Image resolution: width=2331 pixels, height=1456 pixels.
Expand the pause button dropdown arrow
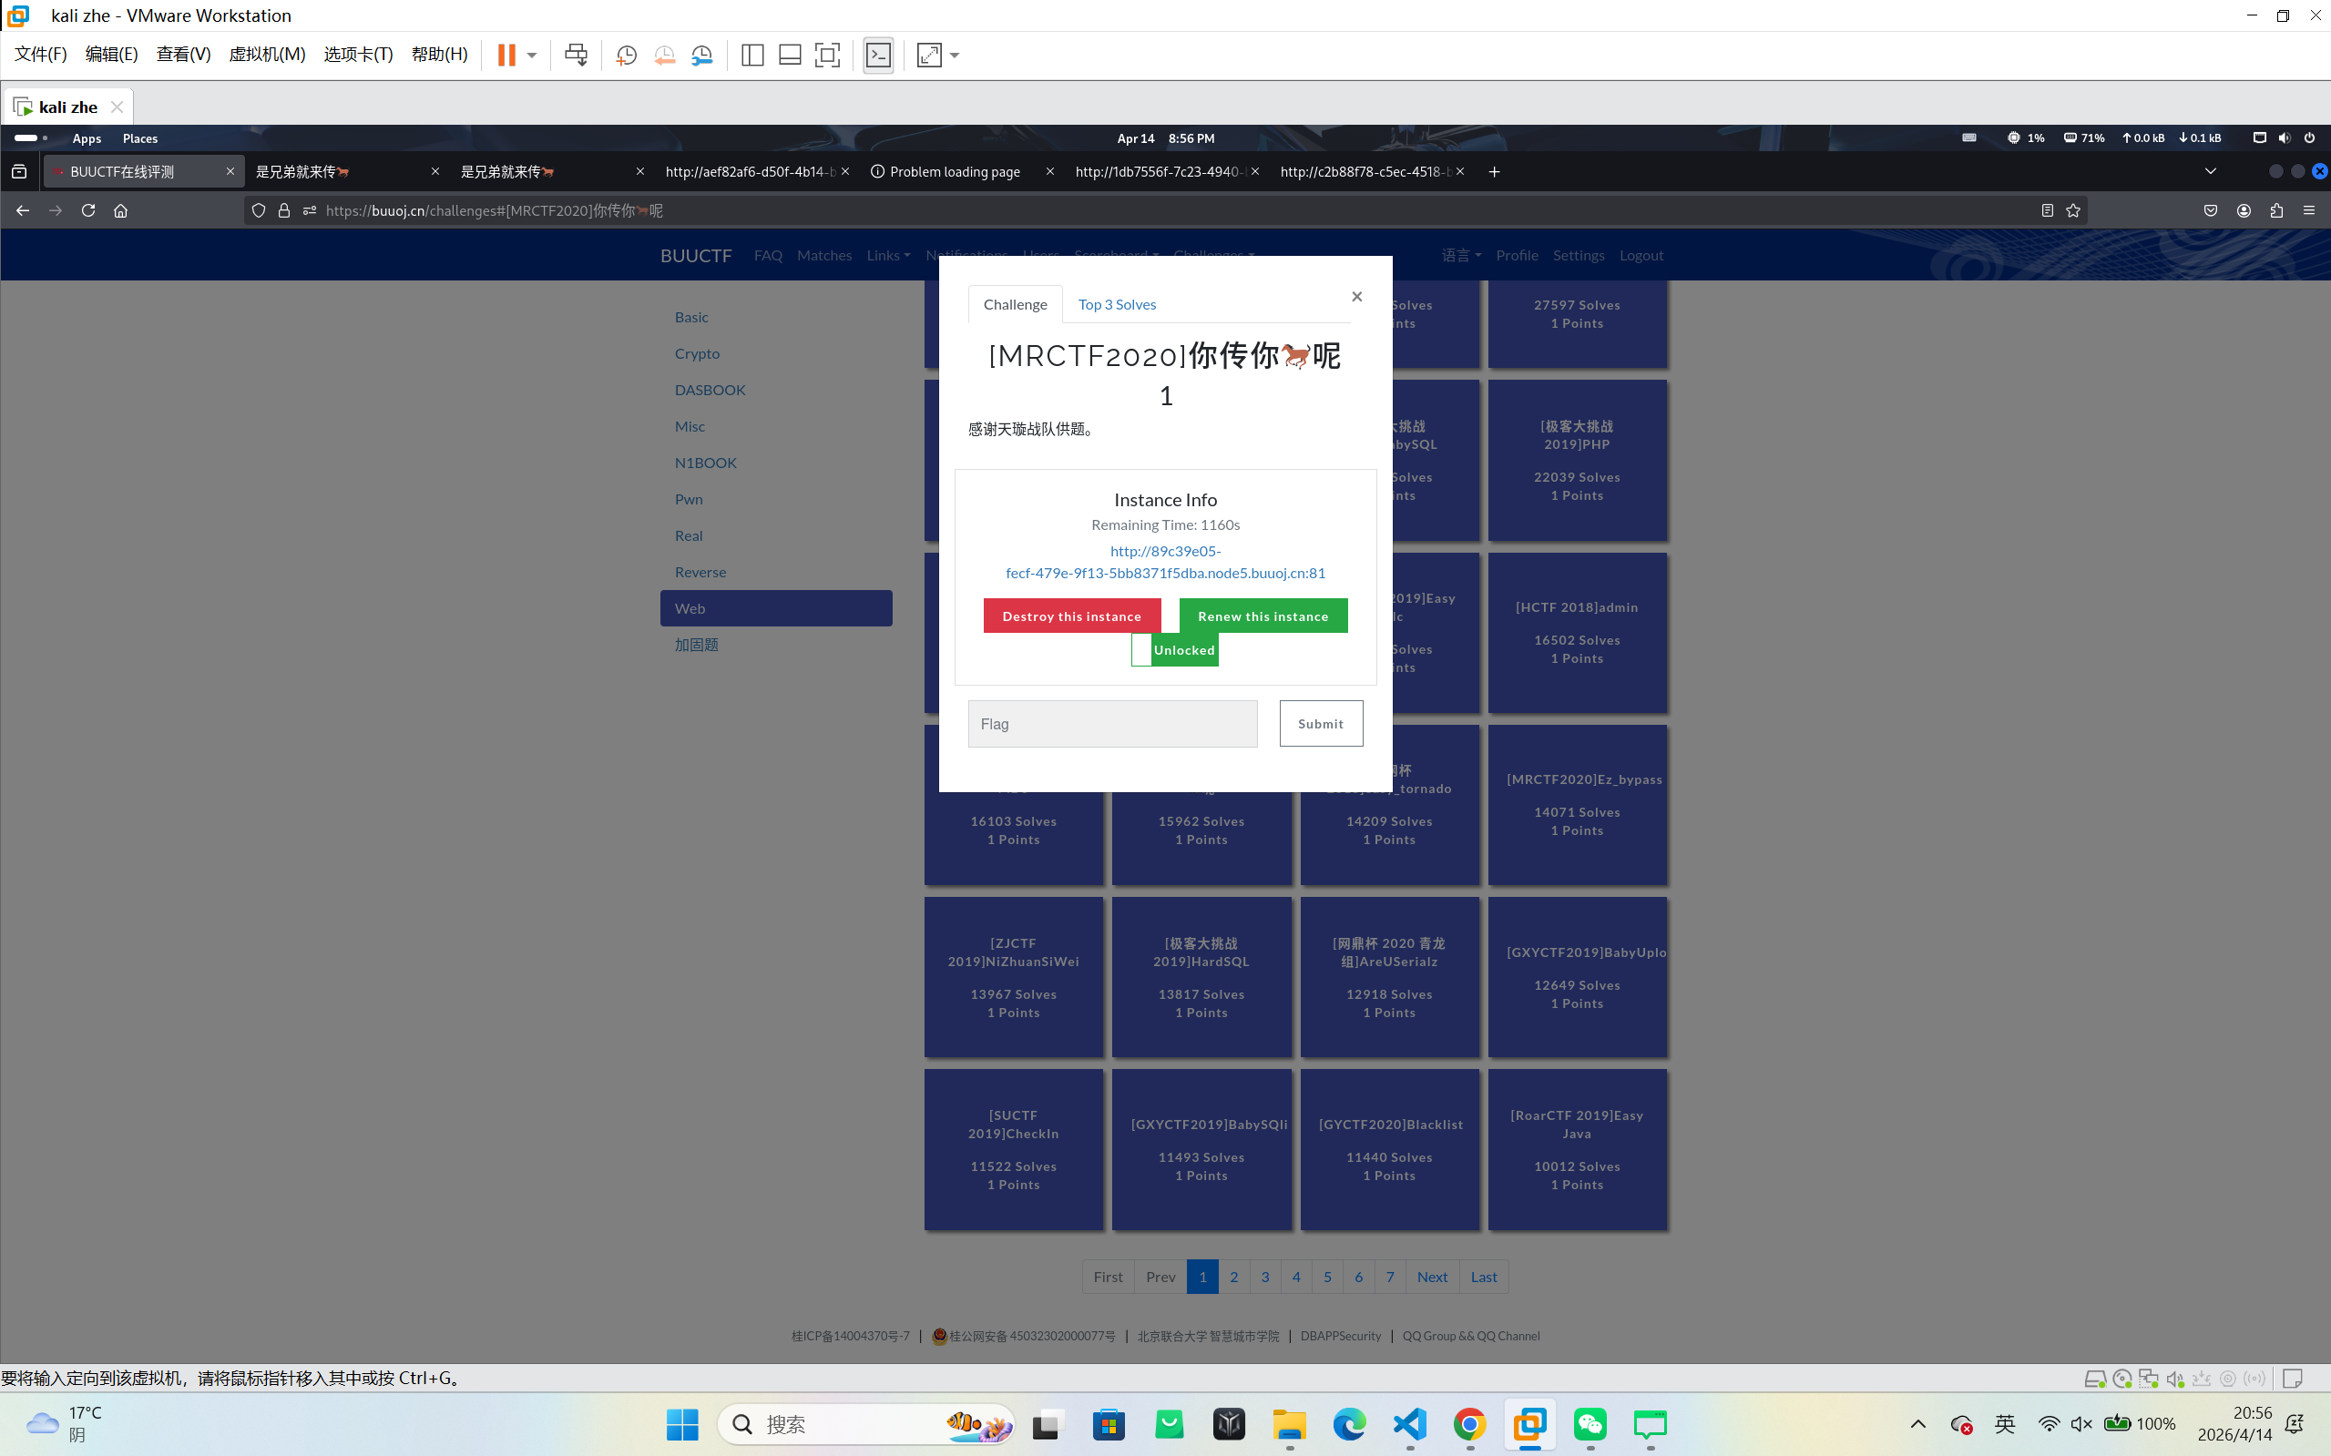(532, 55)
